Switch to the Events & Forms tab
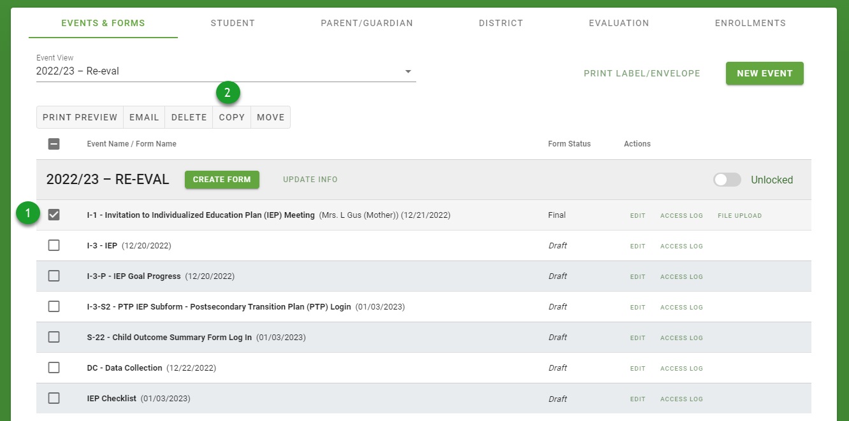The height and width of the screenshot is (421, 849). [x=103, y=23]
